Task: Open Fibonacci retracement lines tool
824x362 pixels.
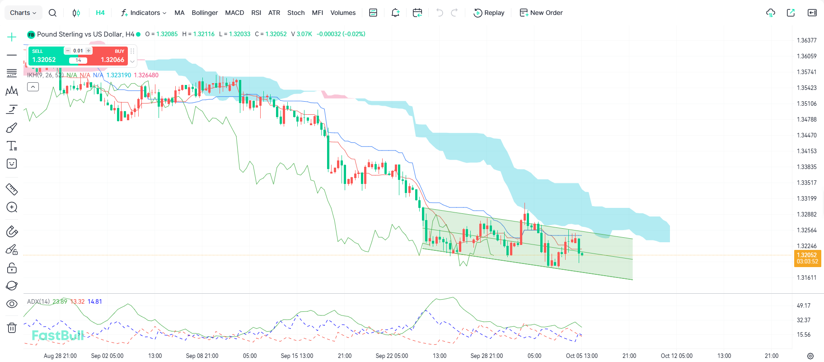Action: 12,73
